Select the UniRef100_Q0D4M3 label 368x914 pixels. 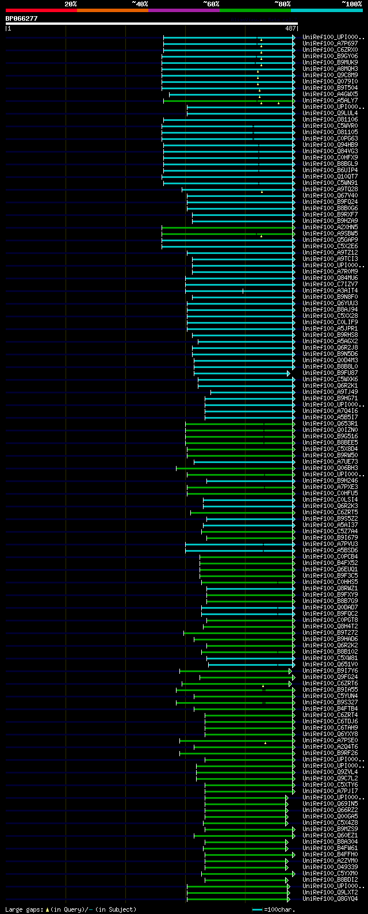click(330, 360)
